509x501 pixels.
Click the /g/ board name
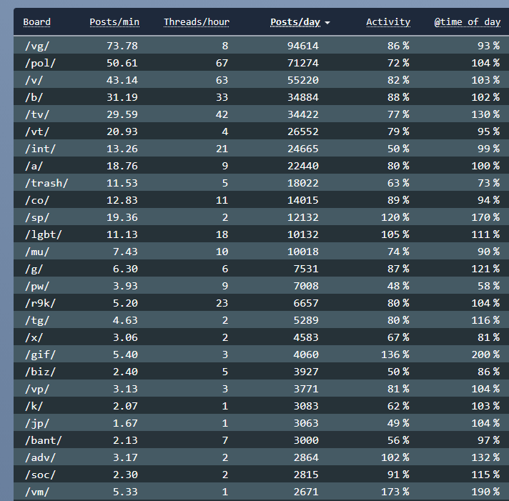(34, 269)
